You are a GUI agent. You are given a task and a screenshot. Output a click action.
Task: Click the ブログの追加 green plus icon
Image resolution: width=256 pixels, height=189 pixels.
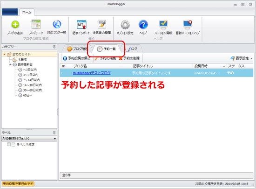(x=15, y=25)
